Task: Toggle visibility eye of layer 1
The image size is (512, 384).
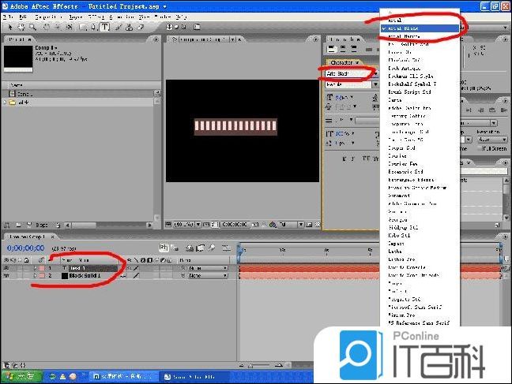Action: click(x=7, y=268)
